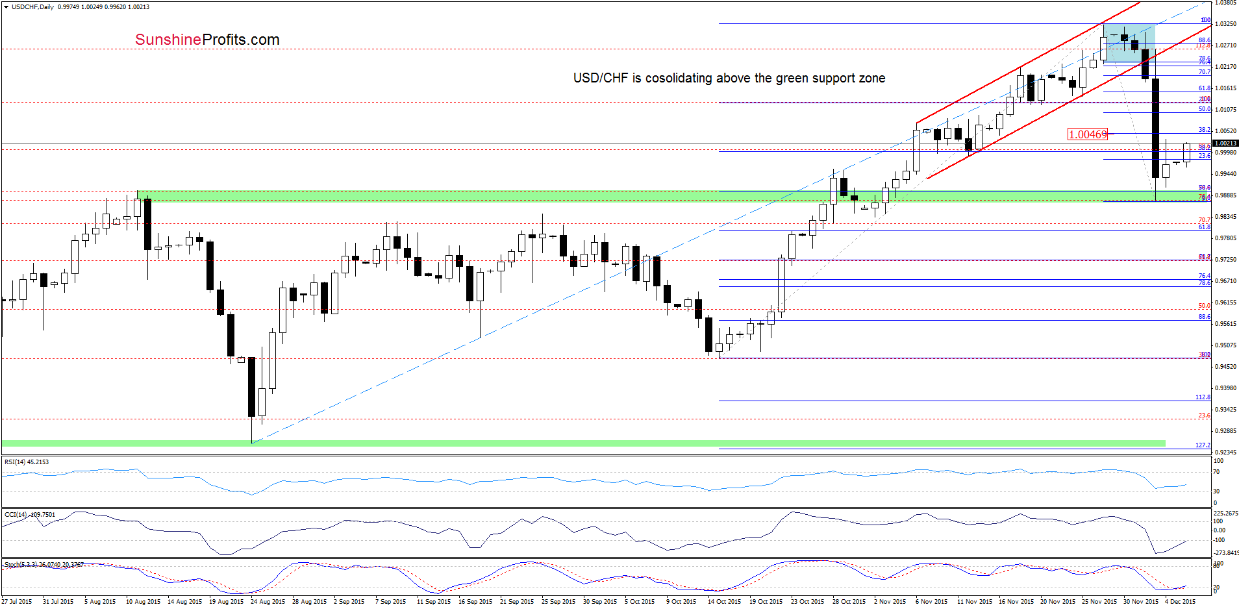This screenshot has width=1239, height=607.
Task: Click the 0.92885 price axis value
Action: 1225,431
